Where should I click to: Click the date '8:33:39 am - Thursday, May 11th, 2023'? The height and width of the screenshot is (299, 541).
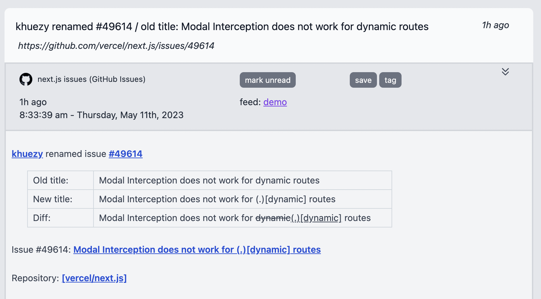pyautogui.click(x=101, y=115)
